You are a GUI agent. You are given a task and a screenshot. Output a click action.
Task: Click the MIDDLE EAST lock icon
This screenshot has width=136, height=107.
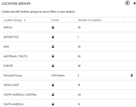[53, 85]
